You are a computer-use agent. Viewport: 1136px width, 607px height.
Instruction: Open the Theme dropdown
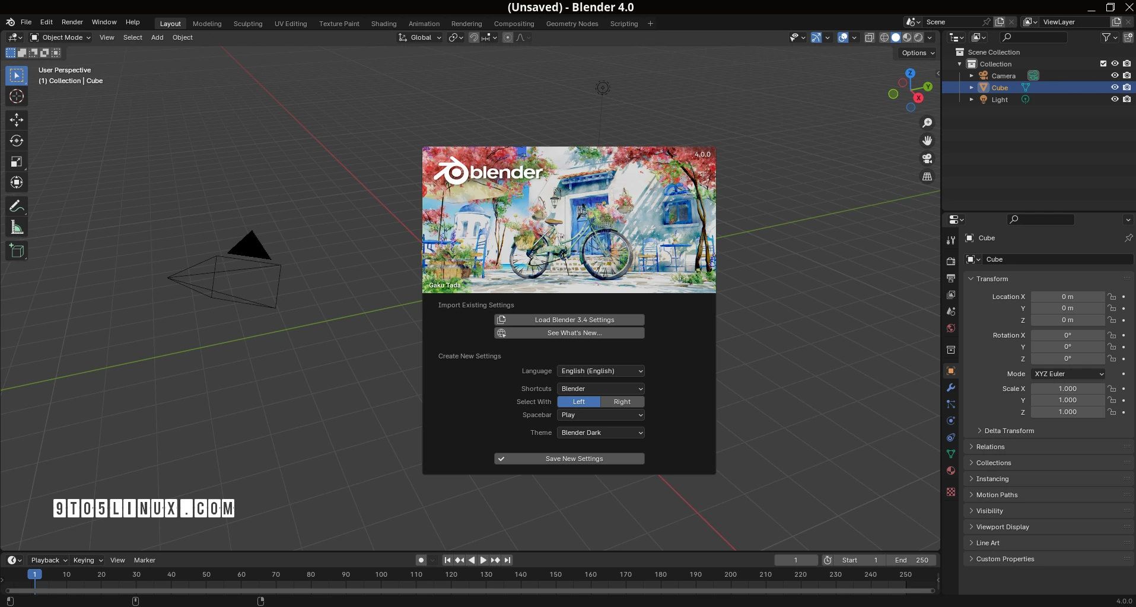600,433
